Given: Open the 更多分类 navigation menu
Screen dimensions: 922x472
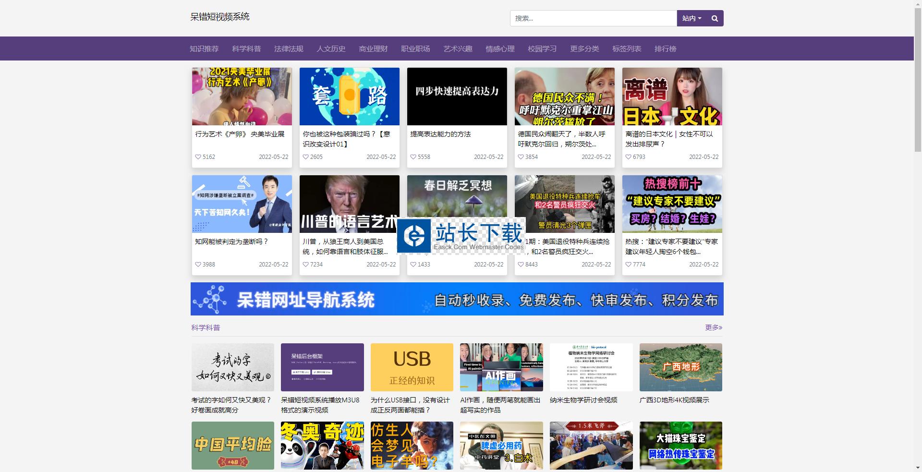Looking at the screenshot, I should coord(584,48).
